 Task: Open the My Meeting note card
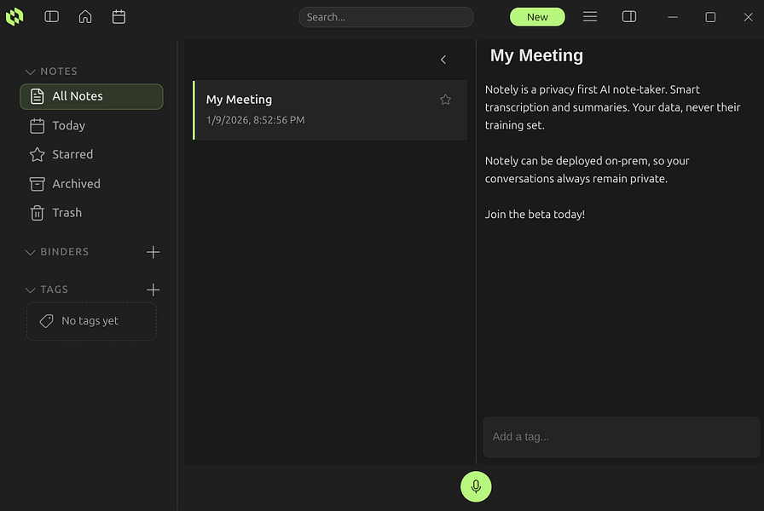[x=330, y=110]
